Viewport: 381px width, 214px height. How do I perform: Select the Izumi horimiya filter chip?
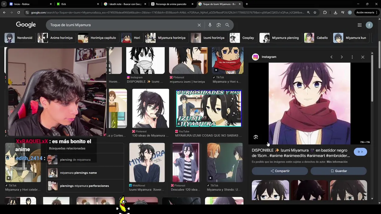tap(209, 38)
